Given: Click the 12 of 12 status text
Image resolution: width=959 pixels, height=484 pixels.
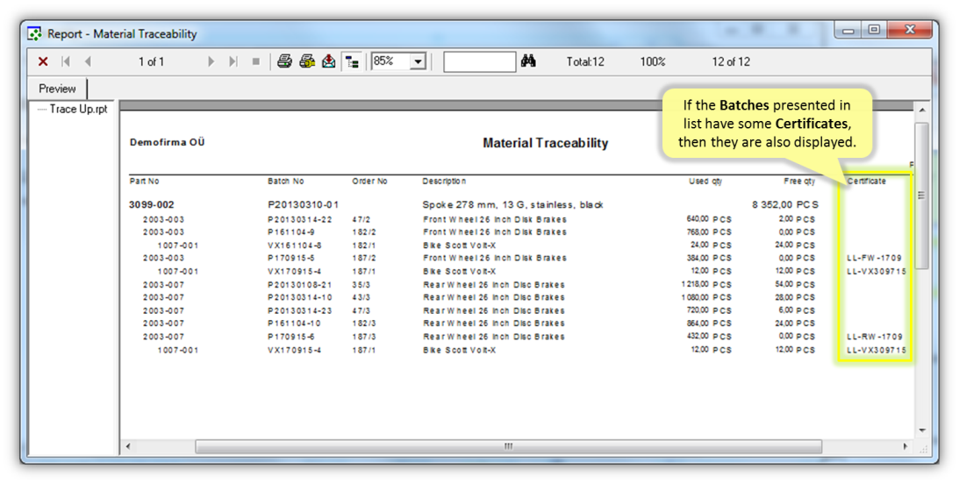Looking at the screenshot, I should coord(731,61).
